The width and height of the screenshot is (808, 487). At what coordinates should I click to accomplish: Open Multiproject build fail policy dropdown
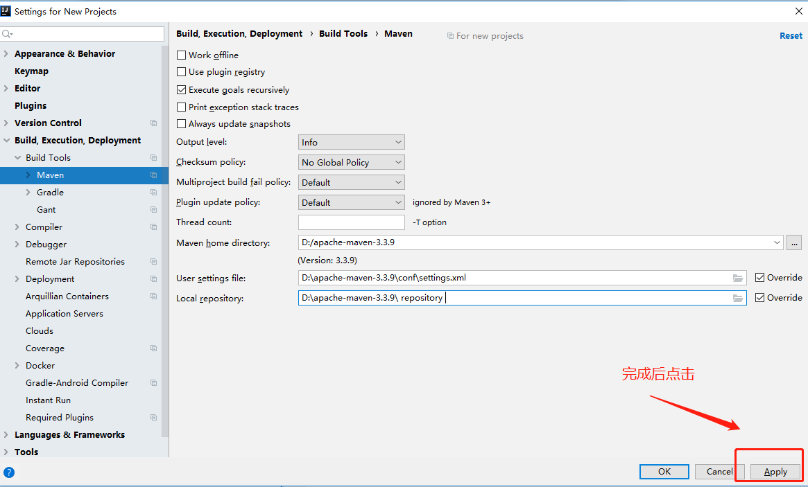352,182
